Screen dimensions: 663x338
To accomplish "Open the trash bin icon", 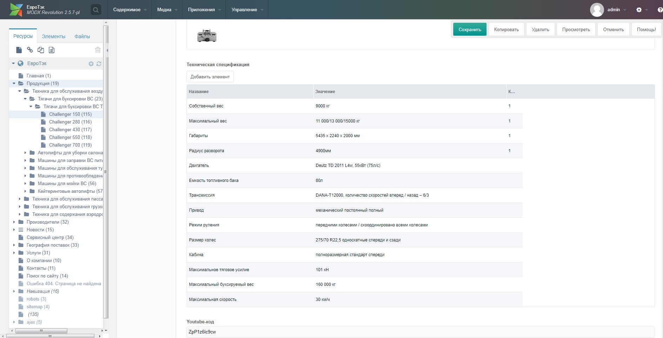I will (x=98, y=50).
